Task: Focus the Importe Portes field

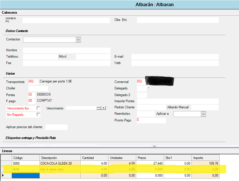Action: pos(178,101)
